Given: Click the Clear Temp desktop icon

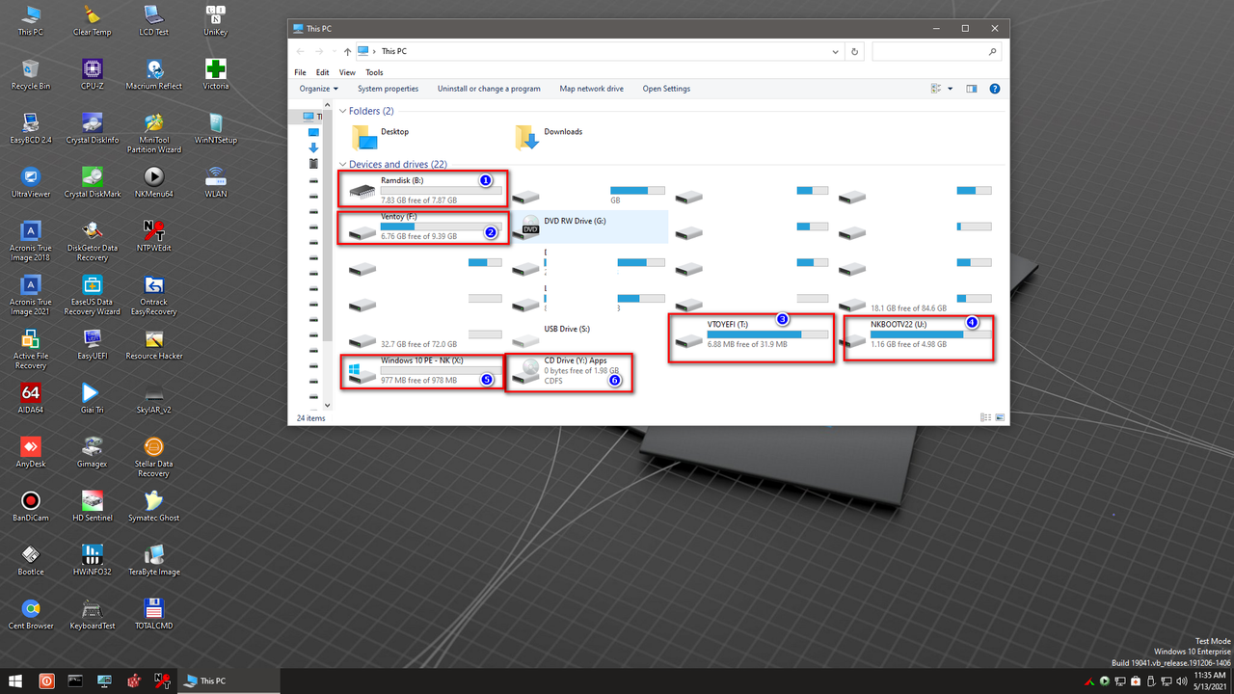Looking at the screenshot, I should (x=93, y=21).
